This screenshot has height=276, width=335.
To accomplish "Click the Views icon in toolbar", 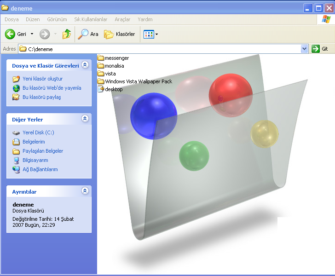I will [148, 34].
